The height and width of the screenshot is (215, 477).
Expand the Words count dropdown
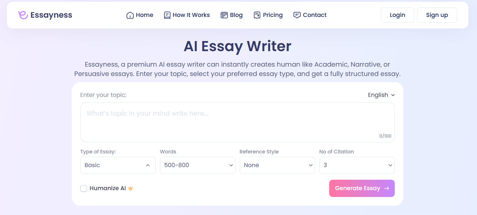pos(198,165)
